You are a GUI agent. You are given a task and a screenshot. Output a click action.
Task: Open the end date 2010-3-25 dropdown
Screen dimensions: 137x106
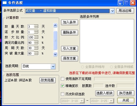pos(111,101)
